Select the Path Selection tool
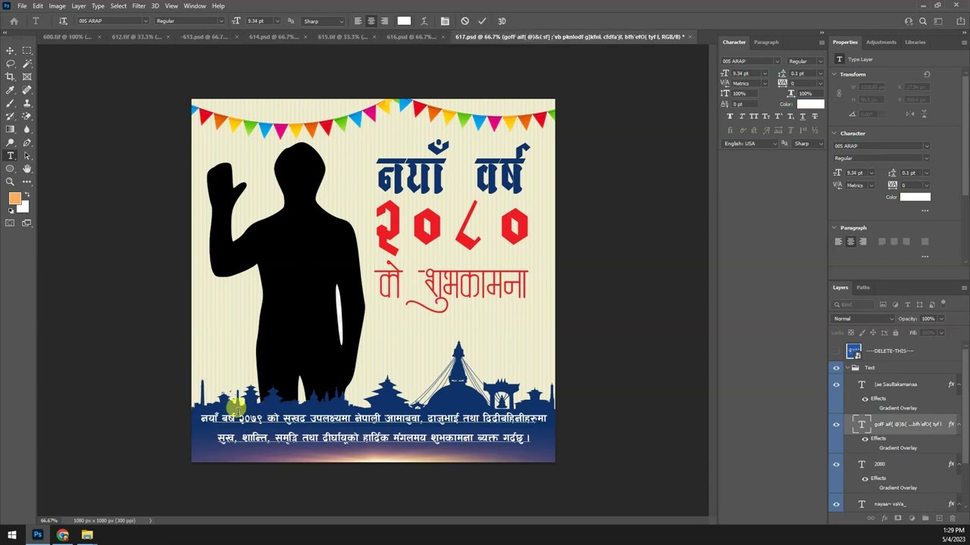 (x=27, y=155)
